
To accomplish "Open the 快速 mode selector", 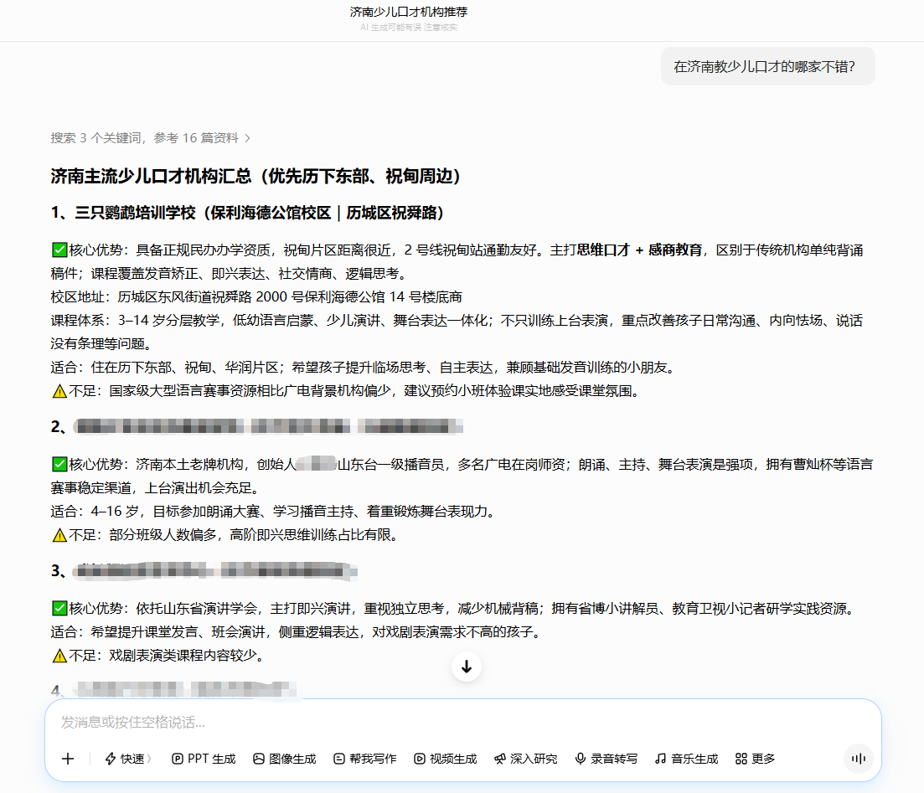I will point(127,759).
